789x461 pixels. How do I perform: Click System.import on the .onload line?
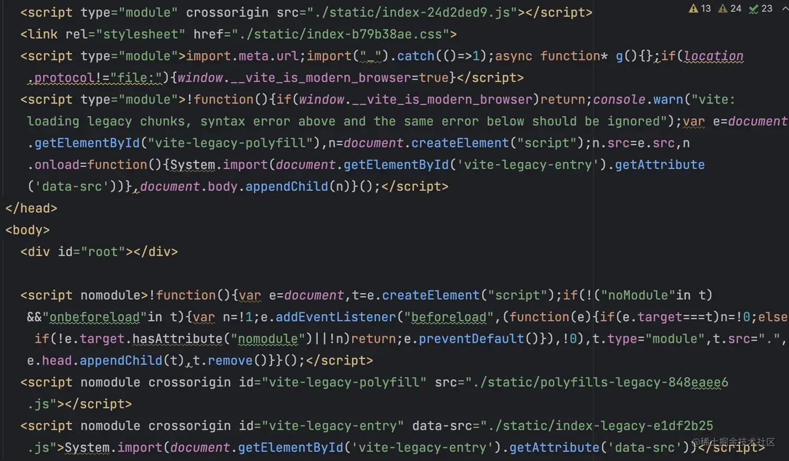[219, 165]
